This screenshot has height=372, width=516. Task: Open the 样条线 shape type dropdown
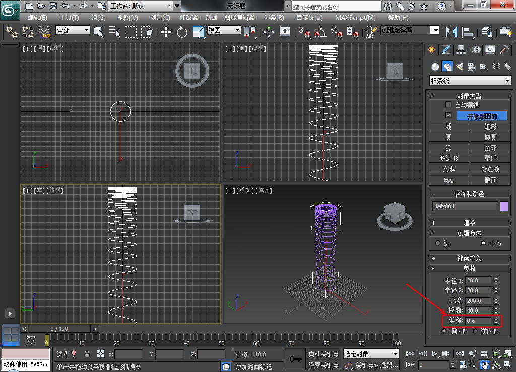470,81
